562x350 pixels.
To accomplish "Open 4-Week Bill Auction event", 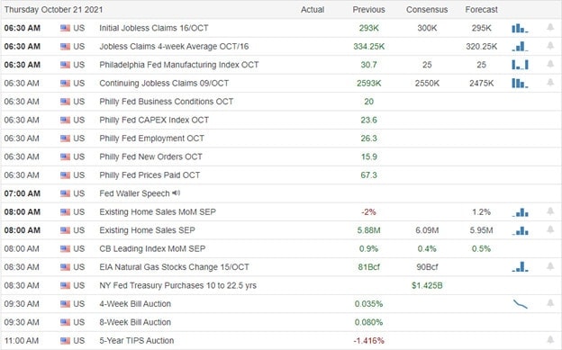I will click(x=135, y=304).
